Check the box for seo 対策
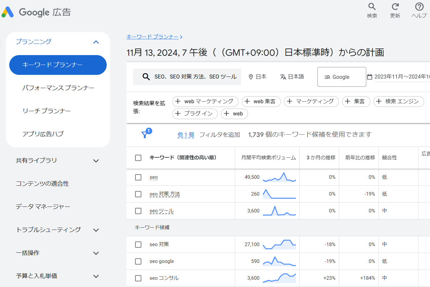 coord(138,244)
